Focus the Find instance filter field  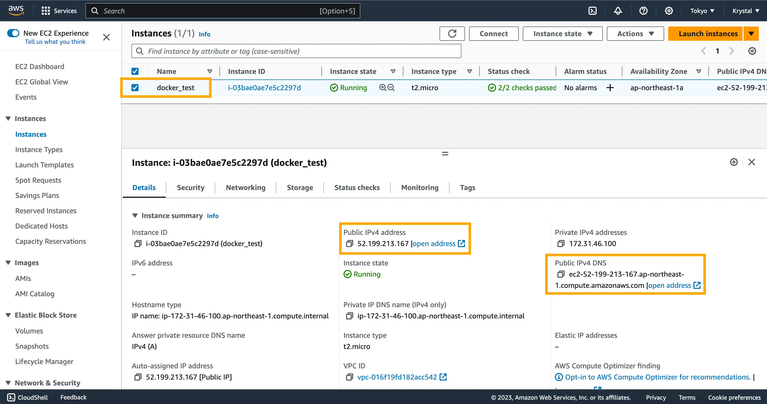(x=296, y=51)
